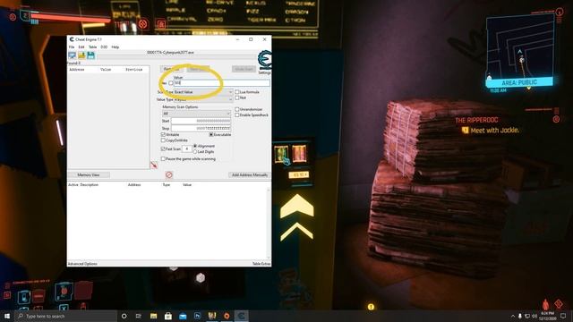Select the Last Digits radio button
The width and height of the screenshot is (573, 322).
(x=195, y=151)
